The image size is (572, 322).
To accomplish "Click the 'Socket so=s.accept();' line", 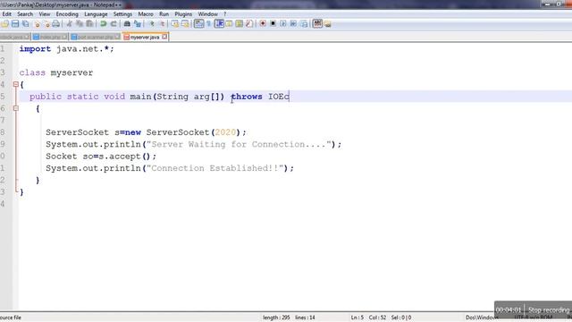I will (x=101, y=157).
